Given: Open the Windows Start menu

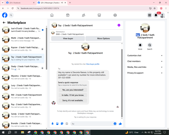Looking at the screenshot, I should (x=3, y=132).
